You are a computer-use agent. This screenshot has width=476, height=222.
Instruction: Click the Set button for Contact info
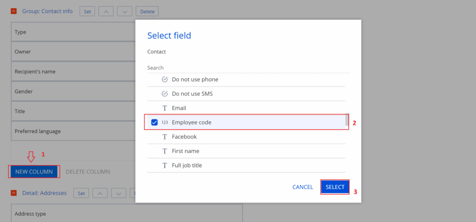pos(87,11)
